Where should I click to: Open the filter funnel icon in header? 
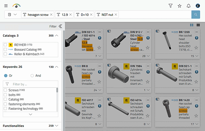point(171,6)
